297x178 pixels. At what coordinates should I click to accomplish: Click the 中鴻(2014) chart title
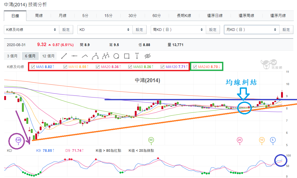pos(147,80)
